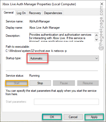Select the Automatic startup type combo box
Image resolution: width=106 pixels, height=122 pixels.
coord(64,58)
